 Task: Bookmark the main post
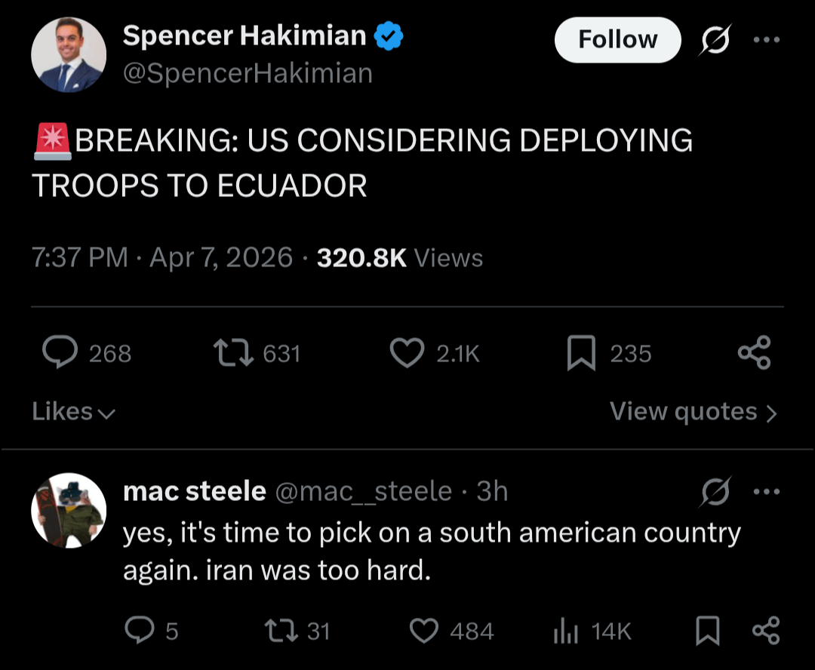(x=580, y=353)
